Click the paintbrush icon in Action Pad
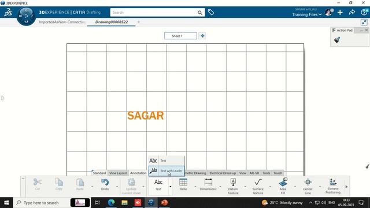 [x=337, y=40]
